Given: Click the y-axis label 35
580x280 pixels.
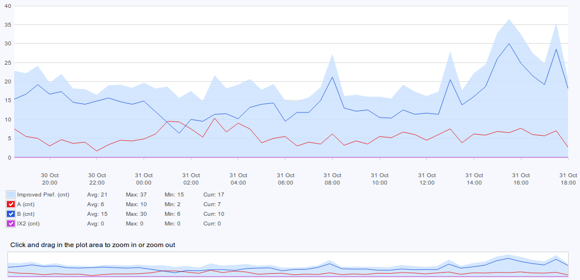Looking at the screenshot, I should pos(7,25).
